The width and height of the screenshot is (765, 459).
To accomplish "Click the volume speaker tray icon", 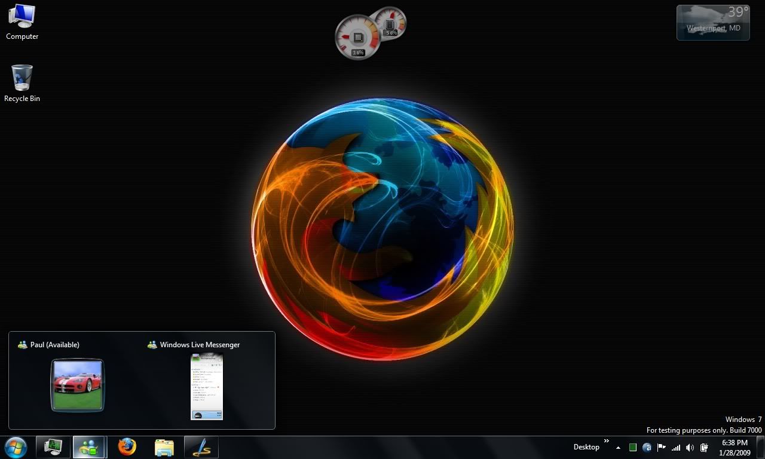I will pyautogui.click(x=690, y=448).
